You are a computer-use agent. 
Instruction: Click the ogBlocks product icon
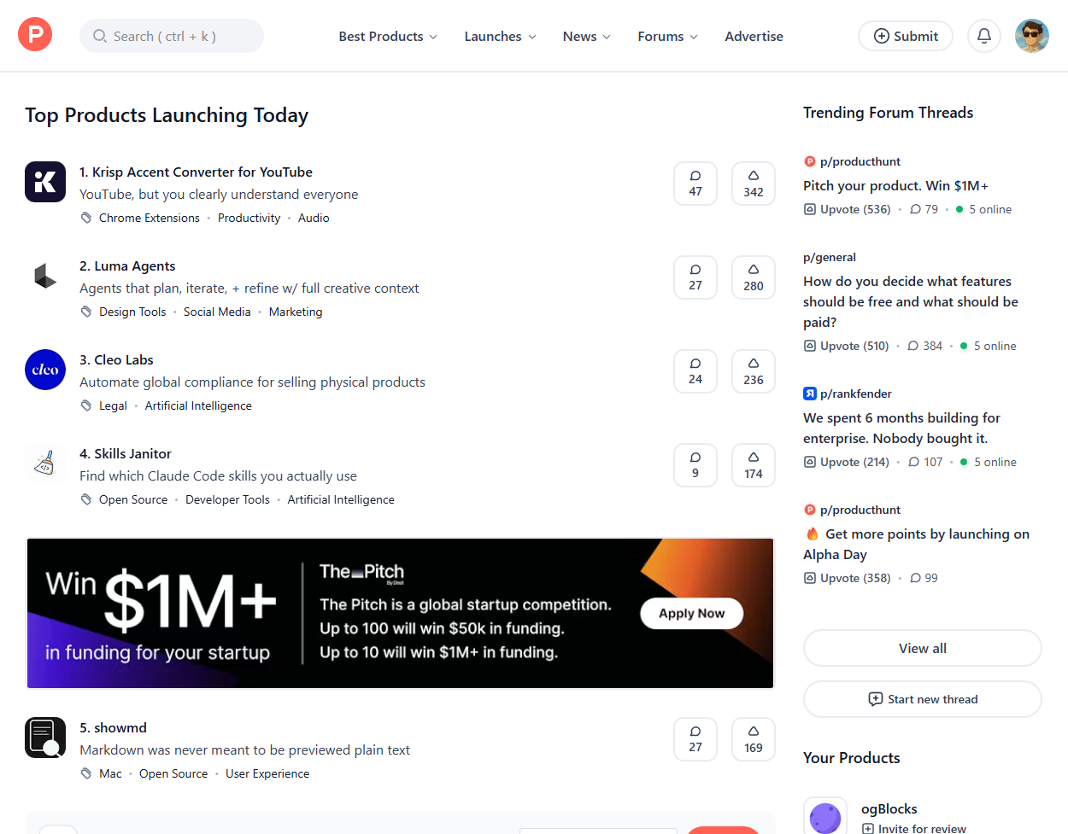pos(825,818)
